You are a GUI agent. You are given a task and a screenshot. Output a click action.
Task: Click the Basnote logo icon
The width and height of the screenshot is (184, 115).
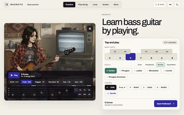pos(6,5)
